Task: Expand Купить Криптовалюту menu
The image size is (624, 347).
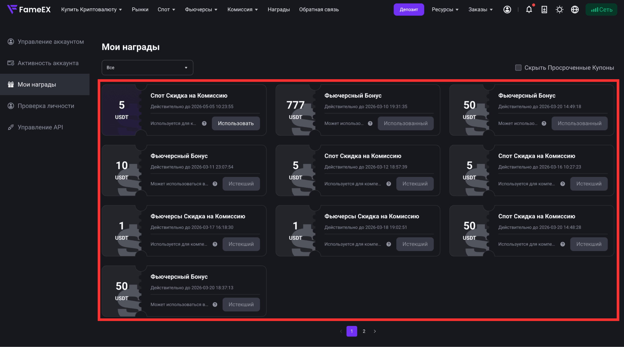Action: [x=91, y=9]
